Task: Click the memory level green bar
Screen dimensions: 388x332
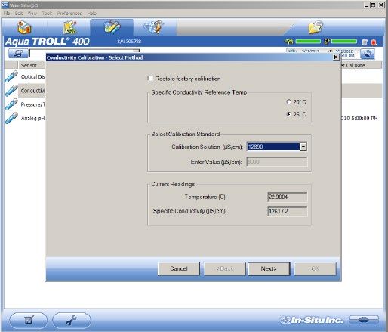Action: [344, 42]
